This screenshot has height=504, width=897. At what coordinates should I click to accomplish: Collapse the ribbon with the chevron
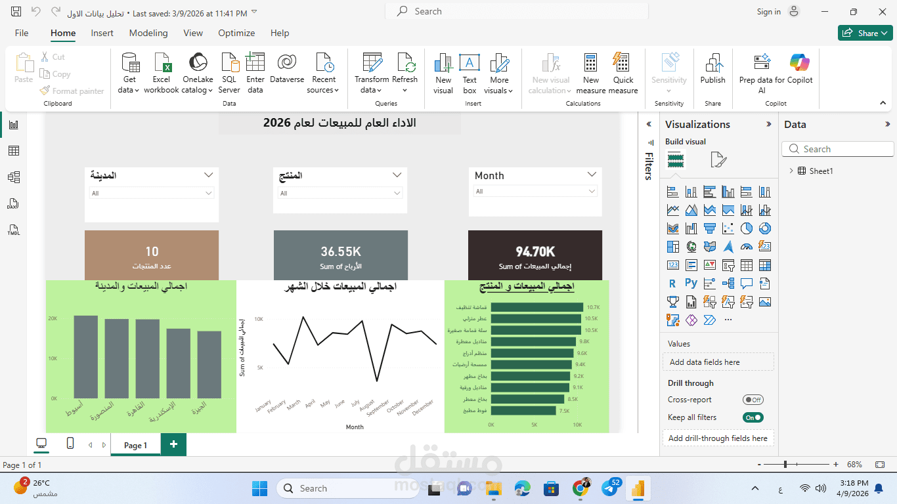tap(883, 103)
